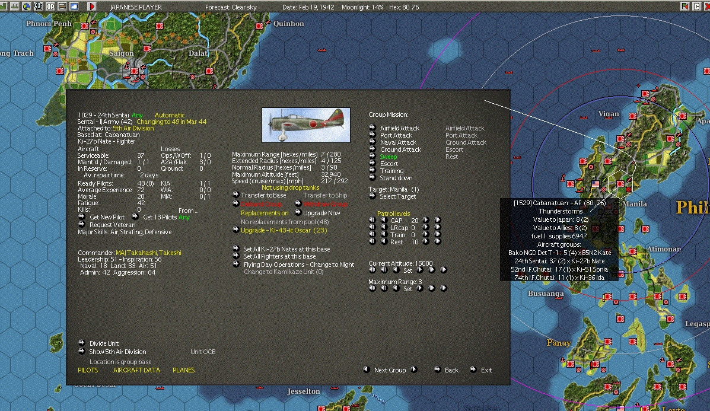710x411 pixels.
Task: Increase CAP patrol level by single step
Action: coord(426,220)
